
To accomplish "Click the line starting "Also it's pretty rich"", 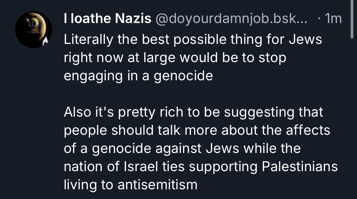I will pyautogui.click(x=193, y=112).
